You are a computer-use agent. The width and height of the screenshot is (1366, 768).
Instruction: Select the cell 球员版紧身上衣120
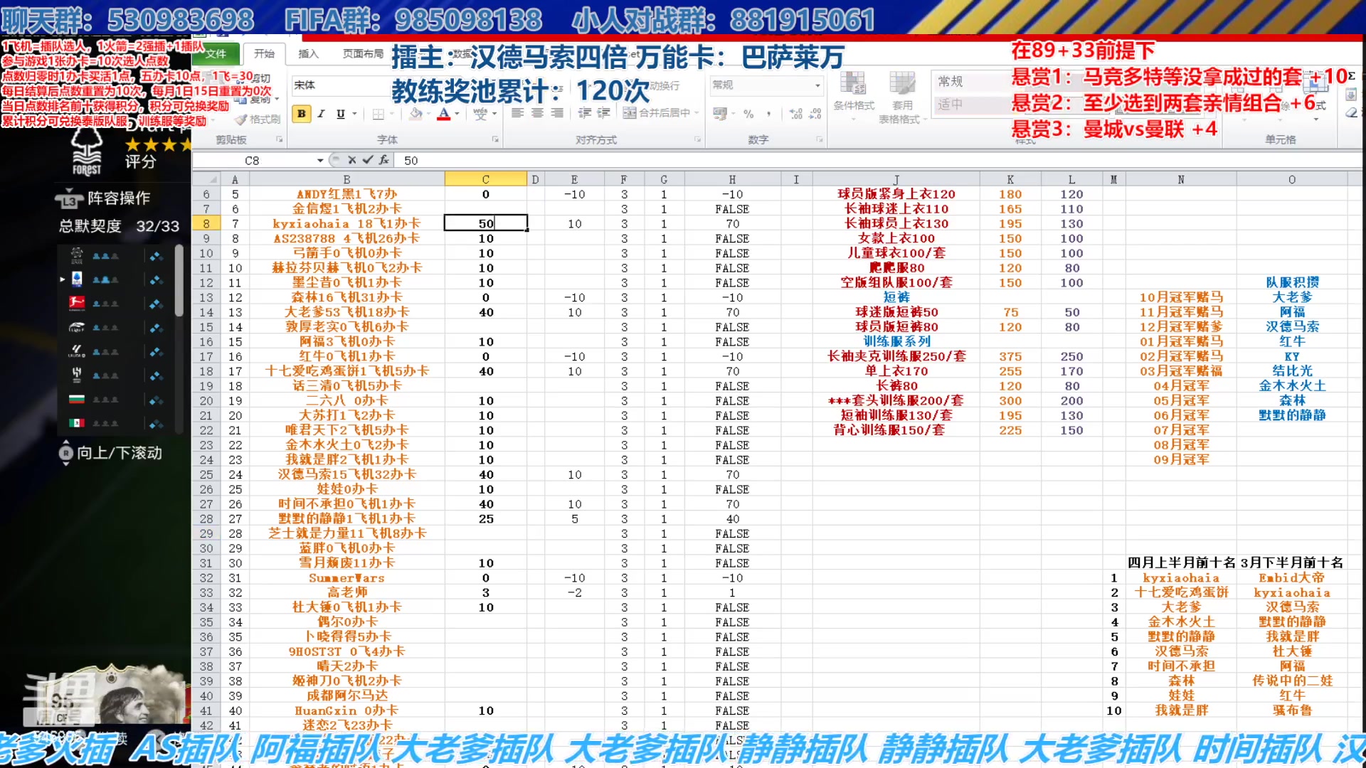896,194
